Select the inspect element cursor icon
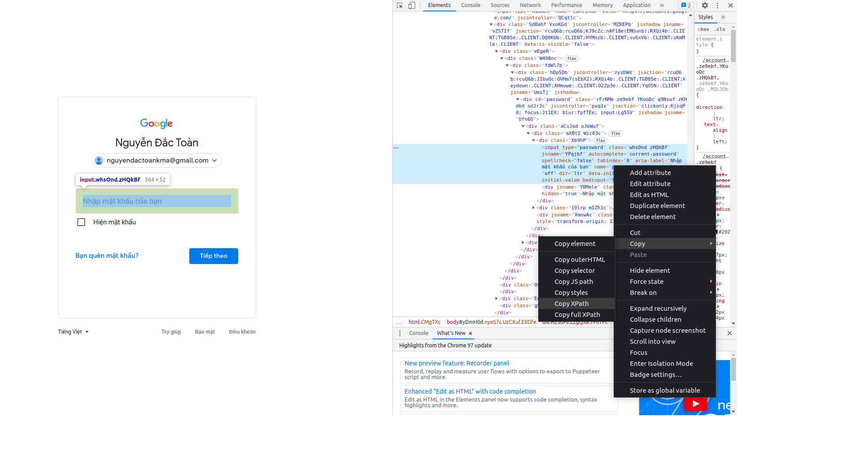Image resolution: width=847 pixels, height=476 pixels. [x=399, y=5]
